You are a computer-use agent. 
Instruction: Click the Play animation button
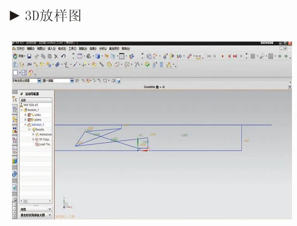coord(223,56)
